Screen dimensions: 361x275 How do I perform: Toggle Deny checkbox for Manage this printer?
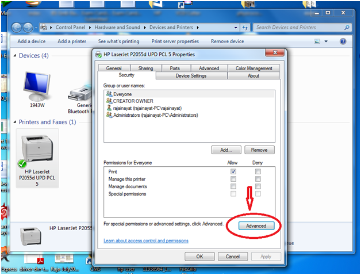258,179
